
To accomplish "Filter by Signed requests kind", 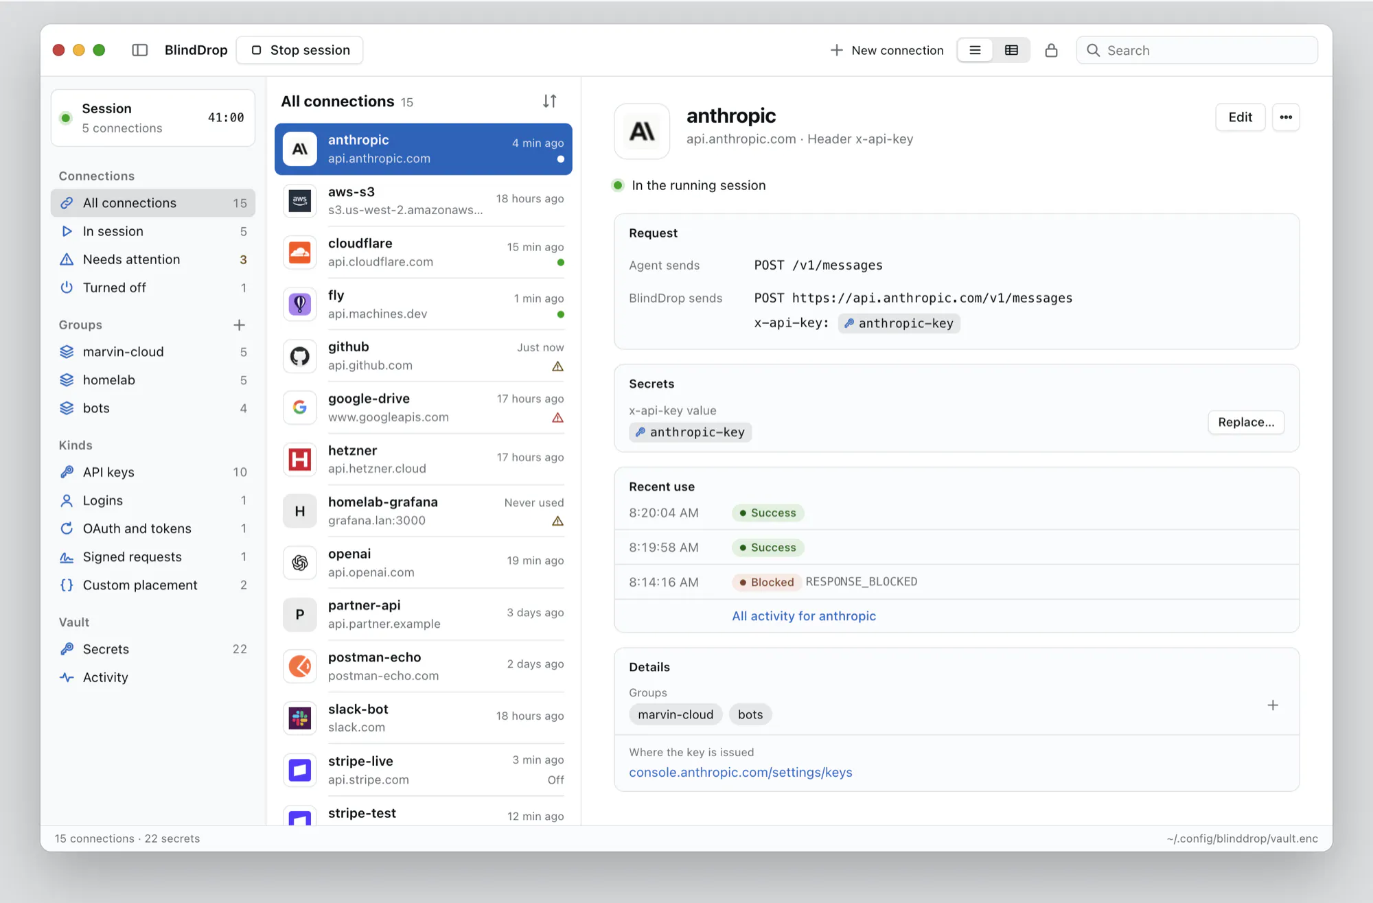I will pos(153,556).
